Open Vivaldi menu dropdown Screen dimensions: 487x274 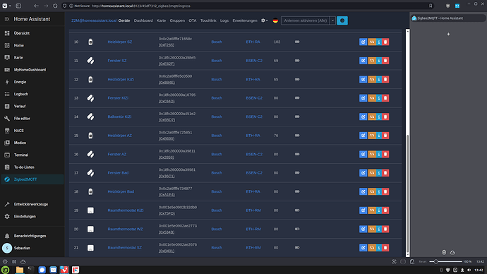(6, 6)
